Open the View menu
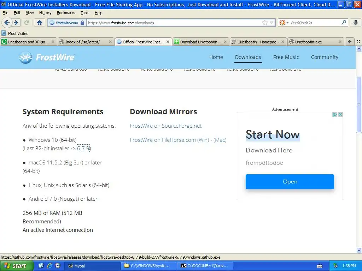 (x=30, y=13)
